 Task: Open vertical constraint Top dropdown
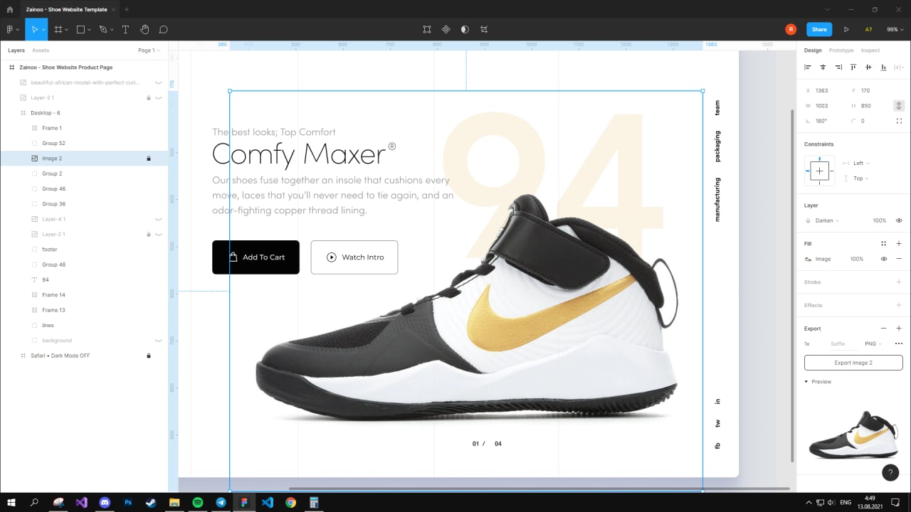coord(860,178)
